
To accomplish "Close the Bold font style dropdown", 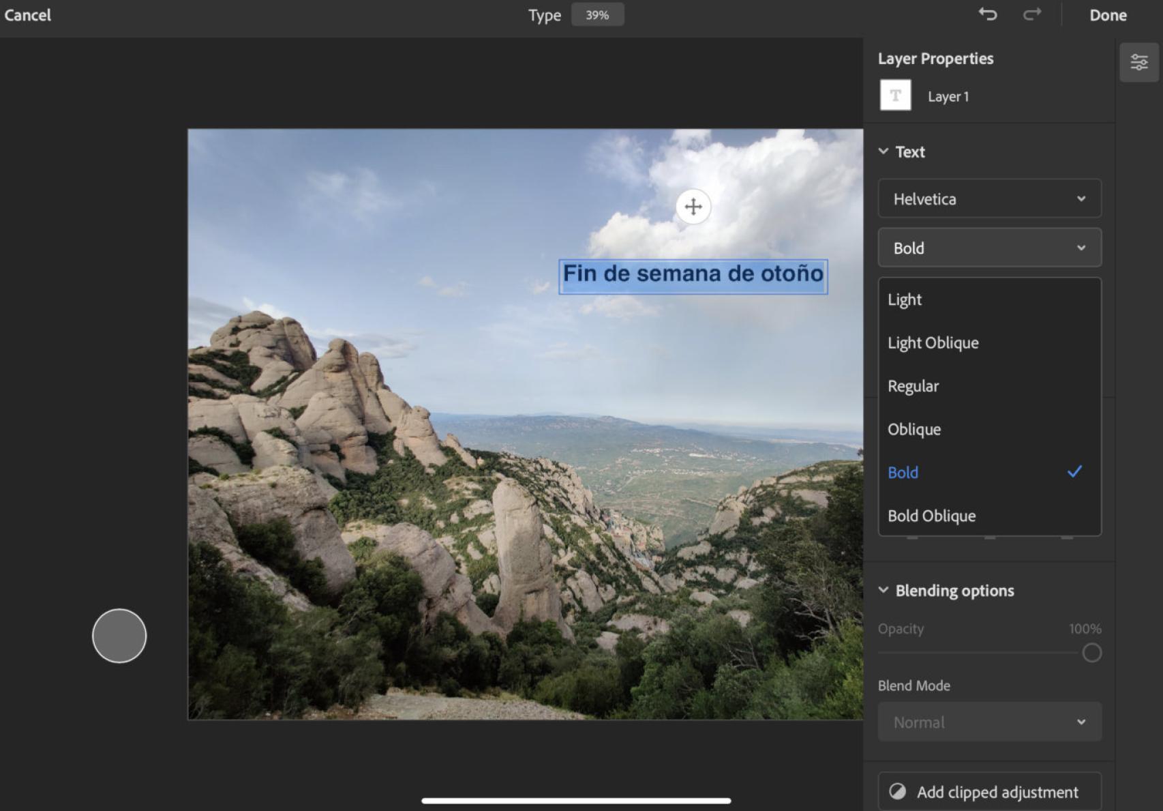I will [989, 248].
